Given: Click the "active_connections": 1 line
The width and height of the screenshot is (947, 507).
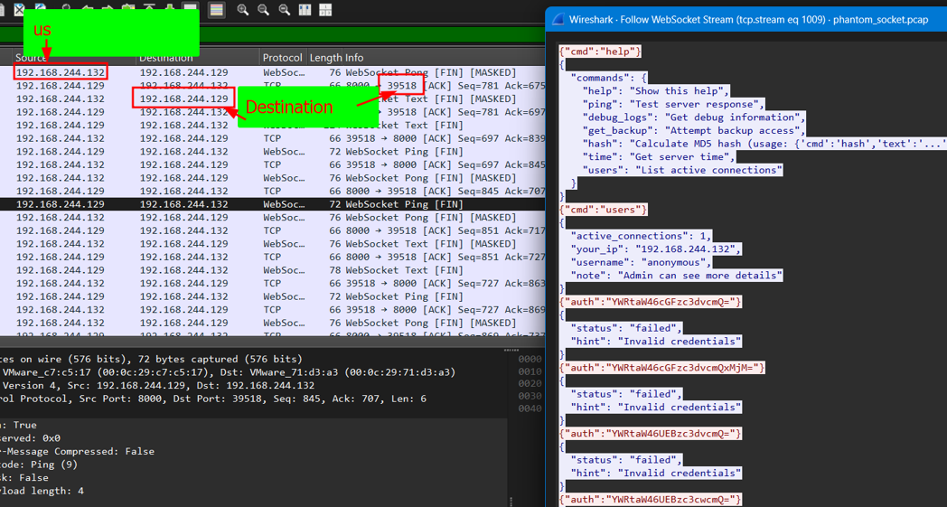Looking at the screenshot, I should coord(641,236).
